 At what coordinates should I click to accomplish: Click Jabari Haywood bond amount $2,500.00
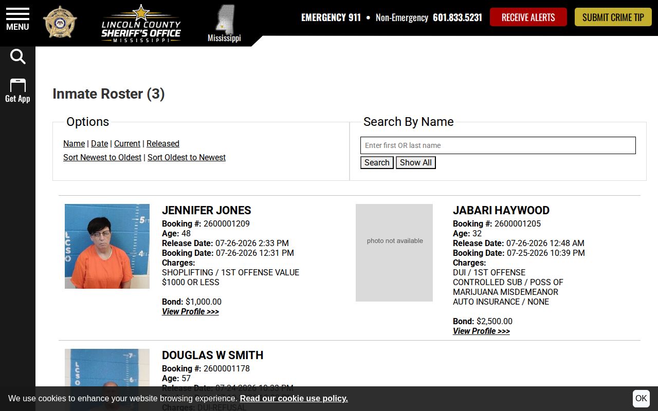click(495, 321)
